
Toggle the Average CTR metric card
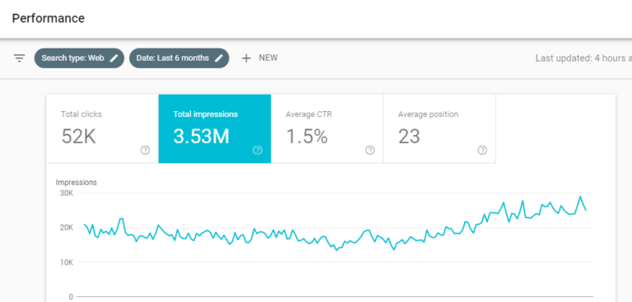point(327,128)
